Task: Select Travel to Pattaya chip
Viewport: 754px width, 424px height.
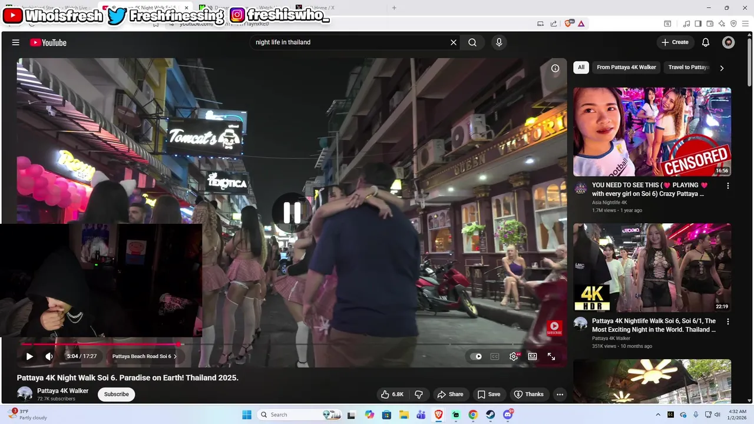Action: [x=687, y=67]
